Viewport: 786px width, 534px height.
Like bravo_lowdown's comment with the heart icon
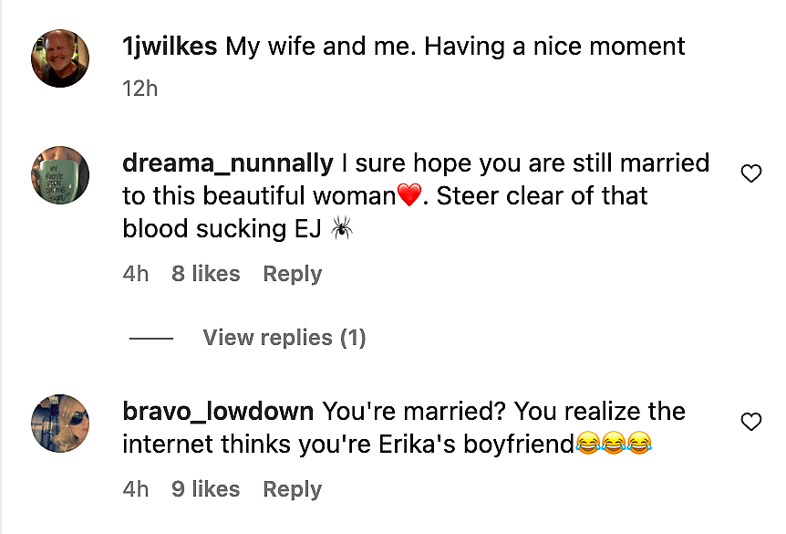tap(750, 422)
